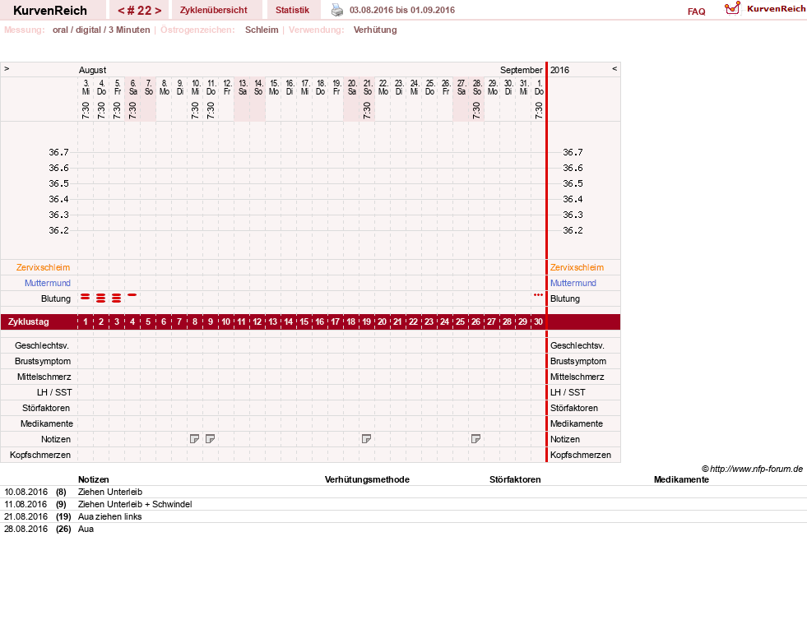Screen dimensions: 807x643
Task: Click note date 10.08.2016
Action: tap(26, 492)
